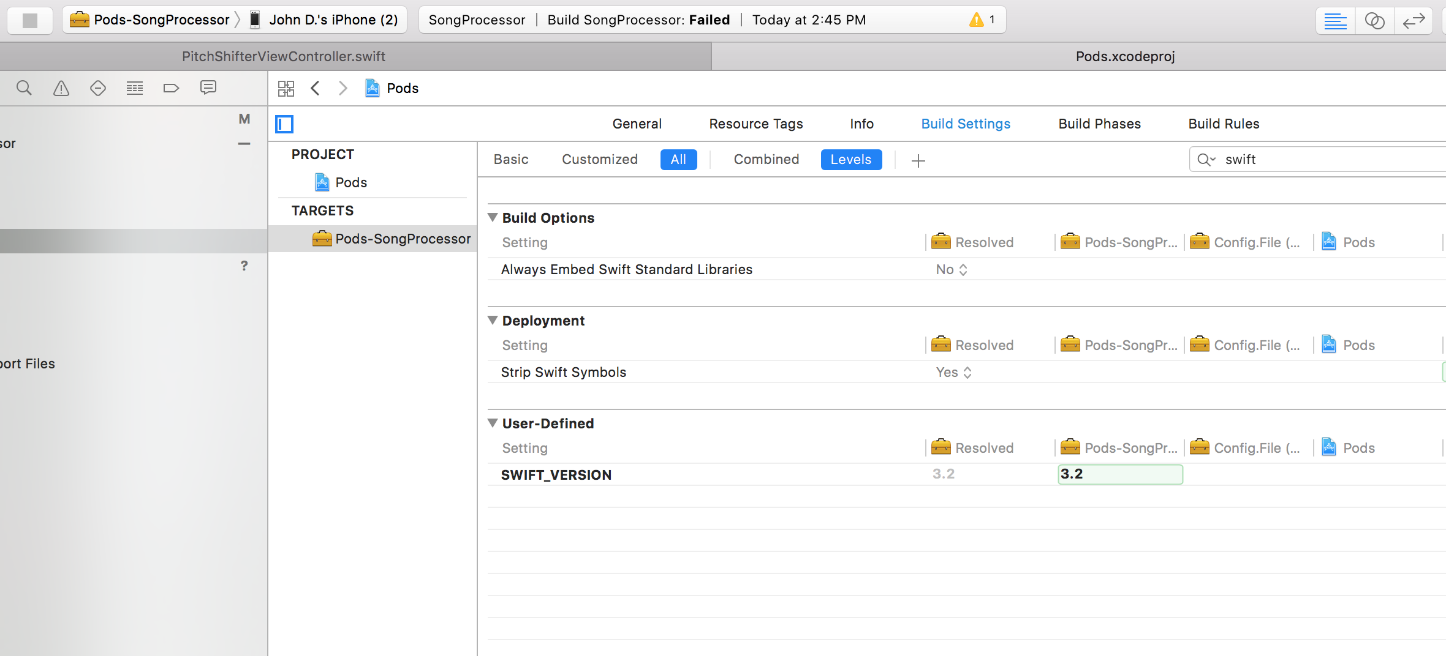Show the assistant editor
The width and height of the screenshot is (1446, 656).
point(1375,21)
